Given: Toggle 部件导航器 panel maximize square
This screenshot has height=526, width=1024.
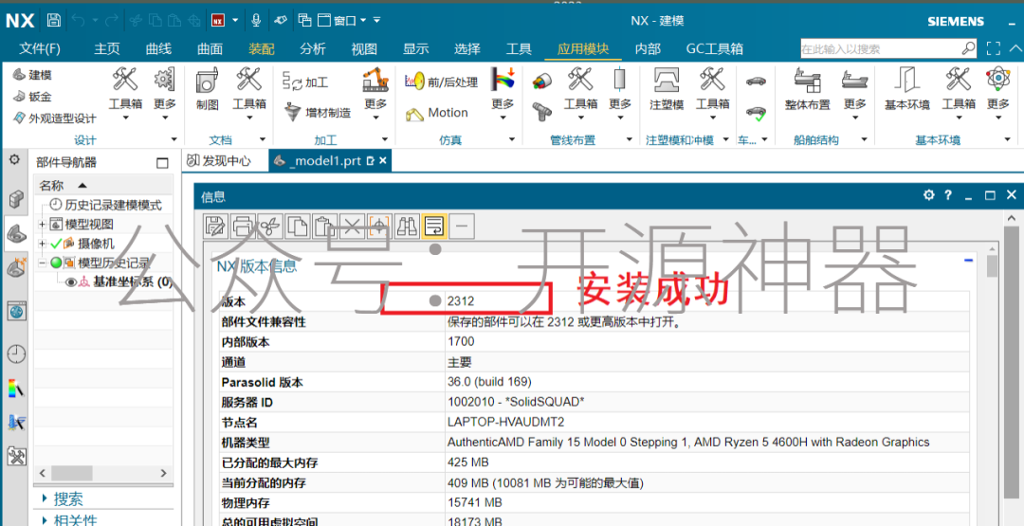Looking at the screenshot, I should (162, 163).
